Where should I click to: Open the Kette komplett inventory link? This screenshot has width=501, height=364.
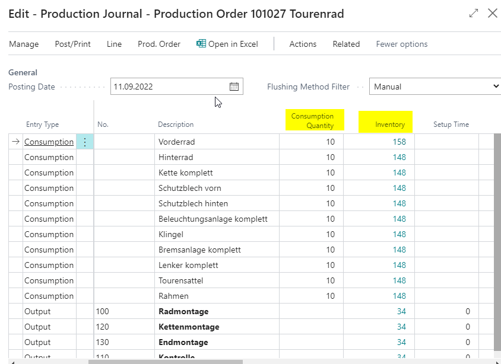pos(399,173)
